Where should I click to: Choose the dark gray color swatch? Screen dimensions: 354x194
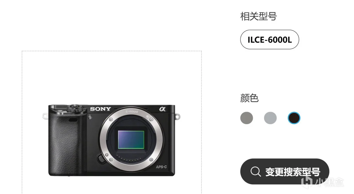(247, 118)
